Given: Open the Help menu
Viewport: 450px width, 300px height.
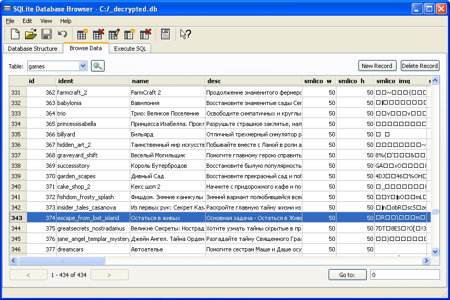Looking at the screenshot, I should (x=65, y=21).
